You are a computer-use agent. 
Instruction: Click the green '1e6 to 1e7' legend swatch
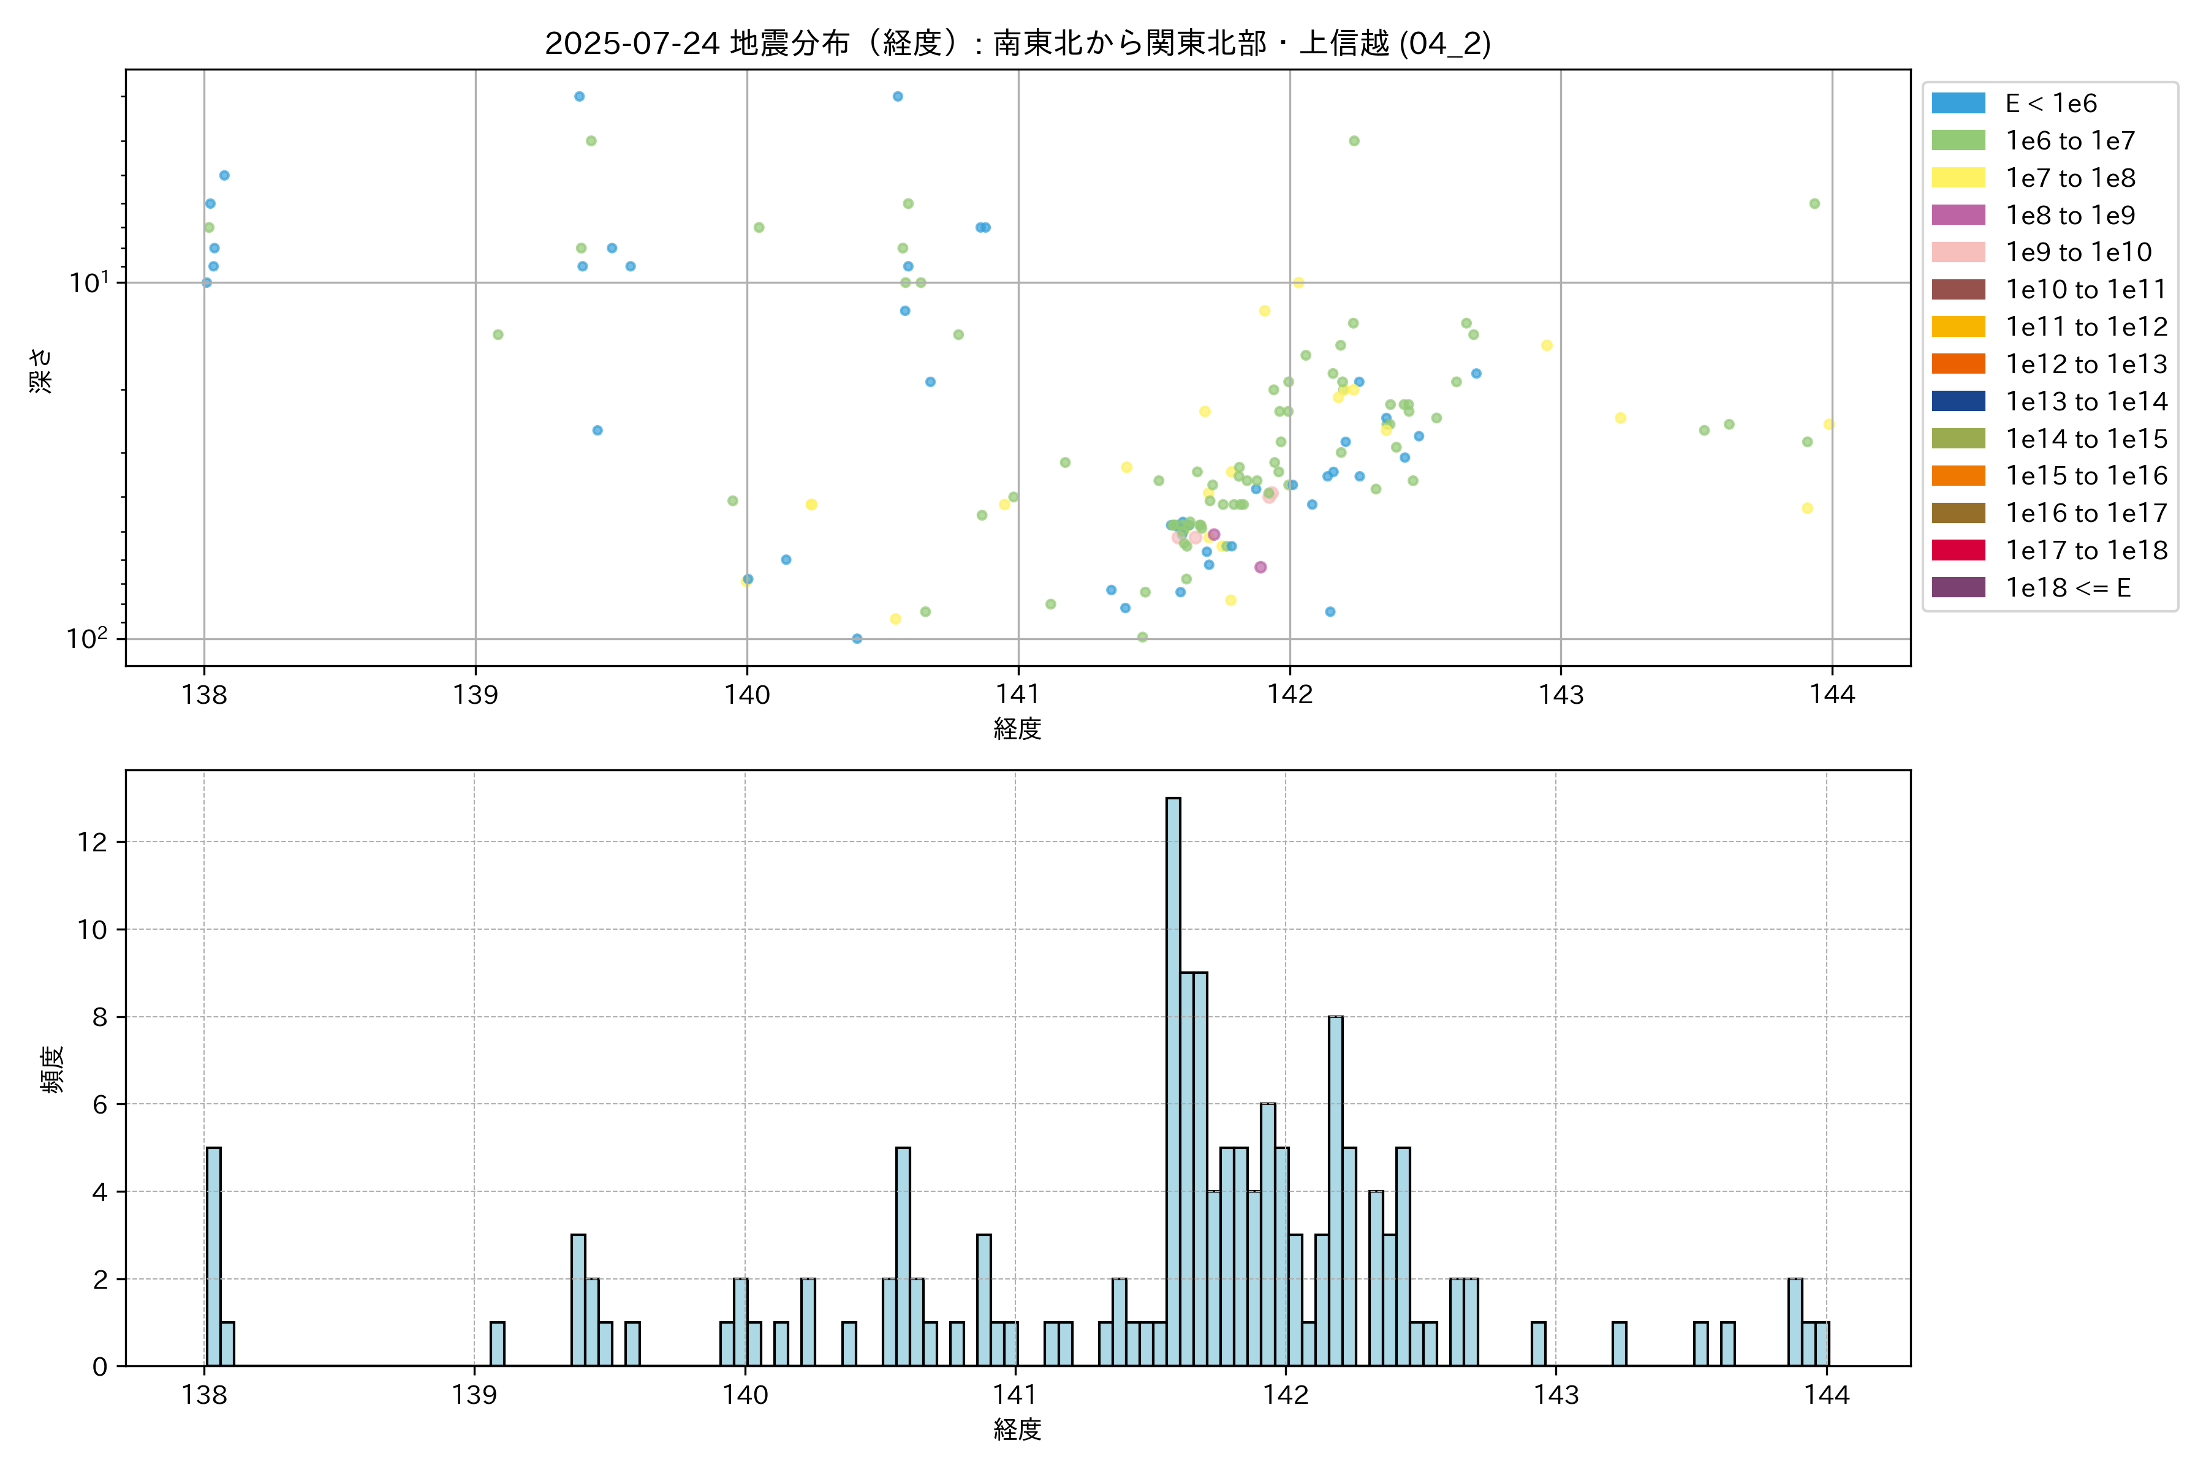pos(1957,141)
